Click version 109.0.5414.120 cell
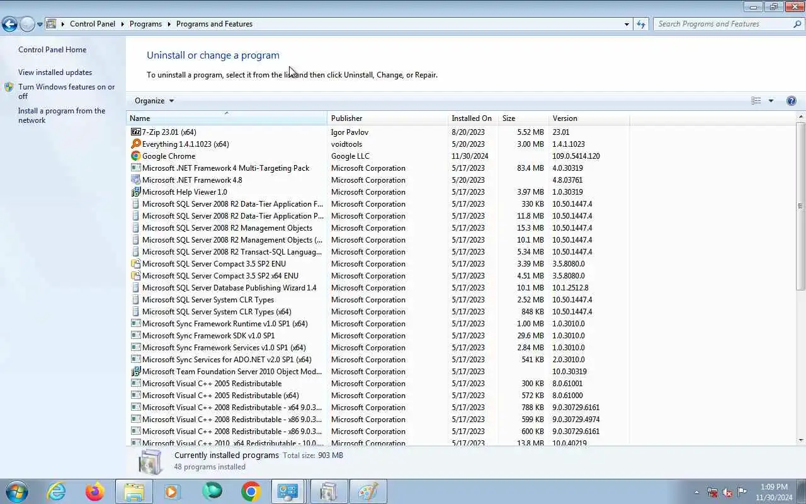 (x=576, y=156)
